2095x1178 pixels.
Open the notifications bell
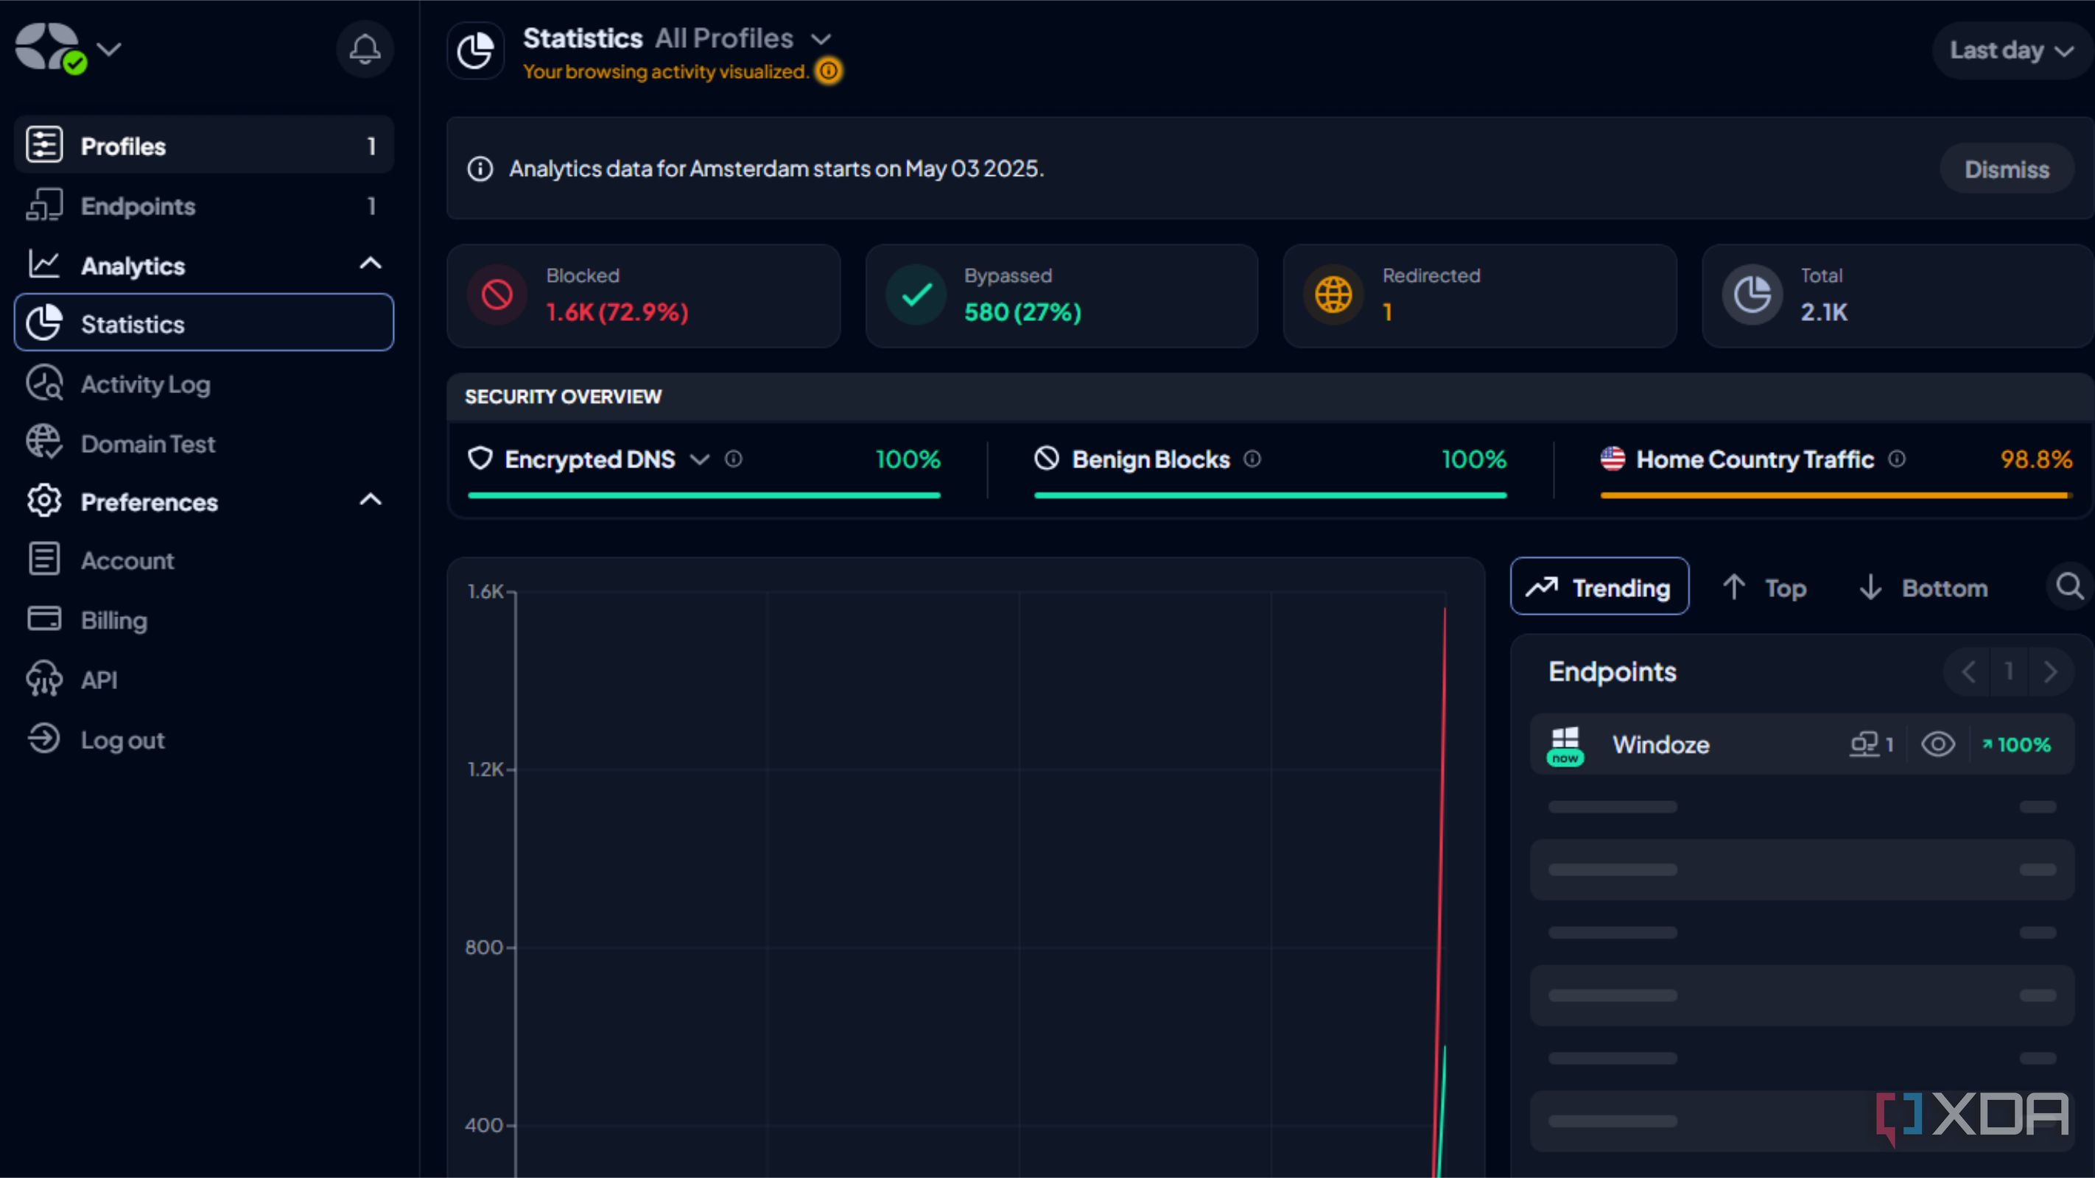click(365, 49)
